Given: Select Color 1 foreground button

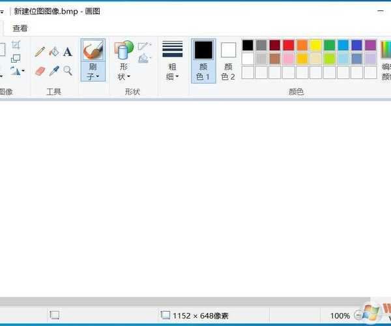Looking at the screenshot, I should [x=203, y=61].
